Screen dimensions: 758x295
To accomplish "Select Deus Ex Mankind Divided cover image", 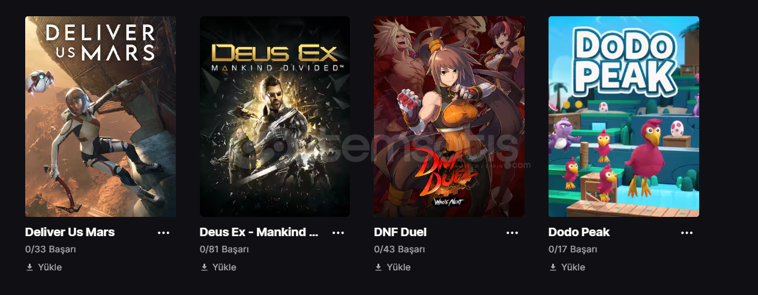I will [x=275, y=117].
